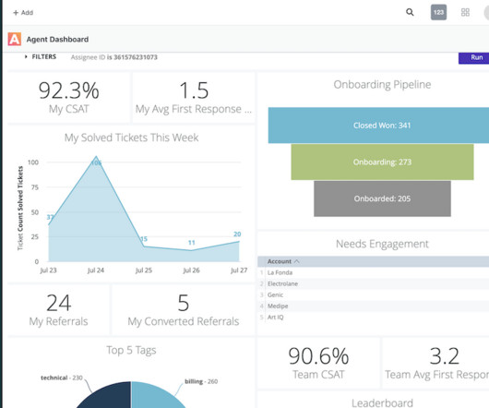The width and height of the screenshot is (489, 408).
Task: Click the Leaderboard title
Action: point(382,402)
